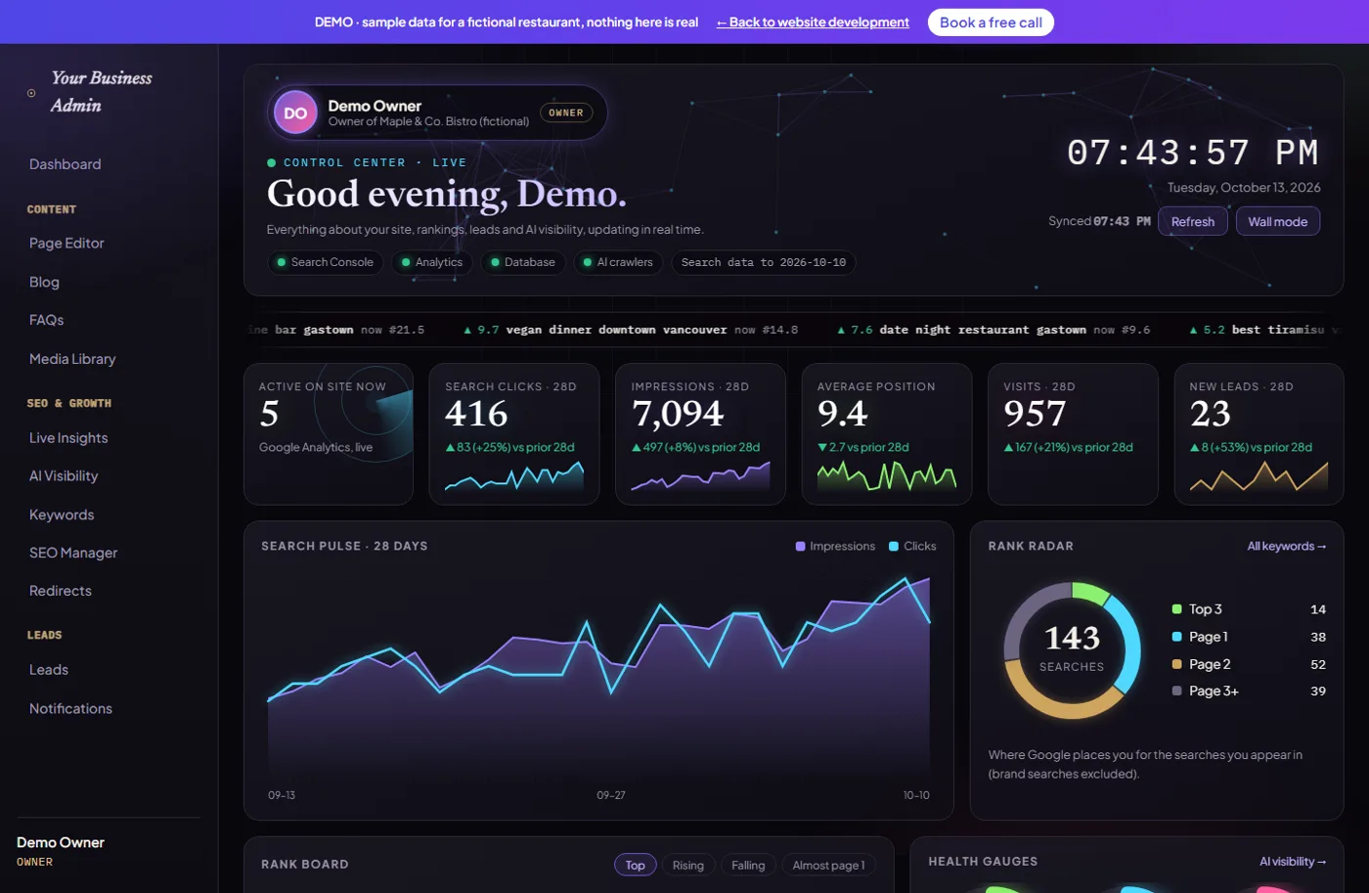Select the Rising filter tab
This screenshot has width=1369, height=893.
coord(688,865)
